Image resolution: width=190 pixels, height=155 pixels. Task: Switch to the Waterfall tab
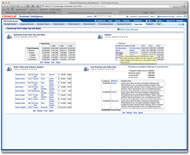pyautogui.click(x=149, y=24)
